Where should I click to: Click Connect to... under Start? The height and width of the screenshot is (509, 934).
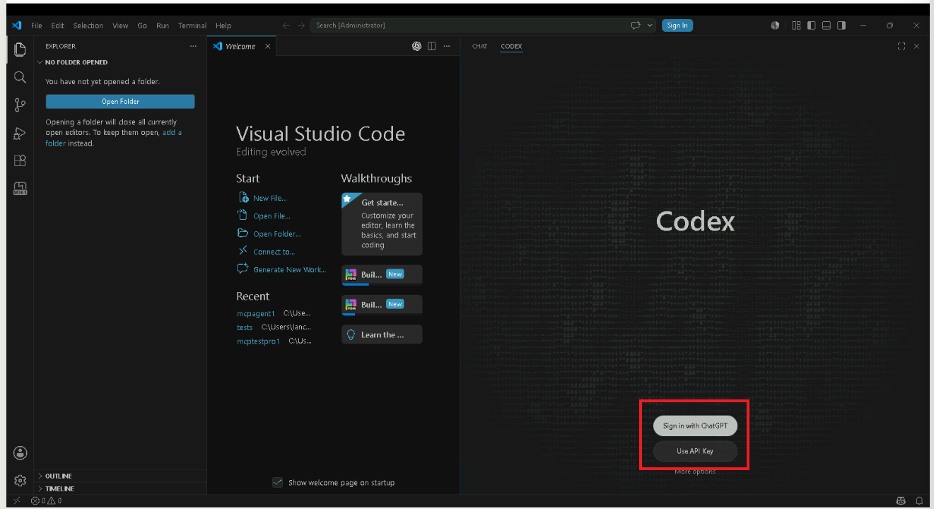[x=274, y=252]
